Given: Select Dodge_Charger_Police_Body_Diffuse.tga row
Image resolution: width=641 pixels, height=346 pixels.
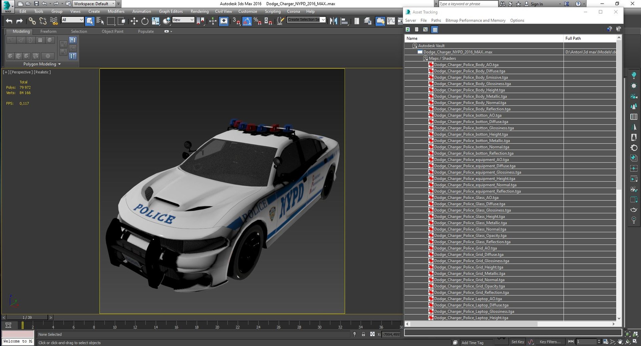Looking at the screenshot, I should point(510,71).
